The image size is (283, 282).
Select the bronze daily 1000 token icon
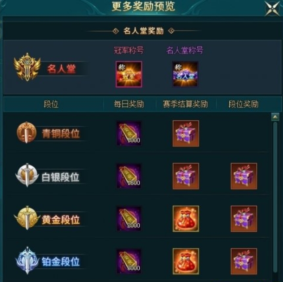[x=129, y=134]
